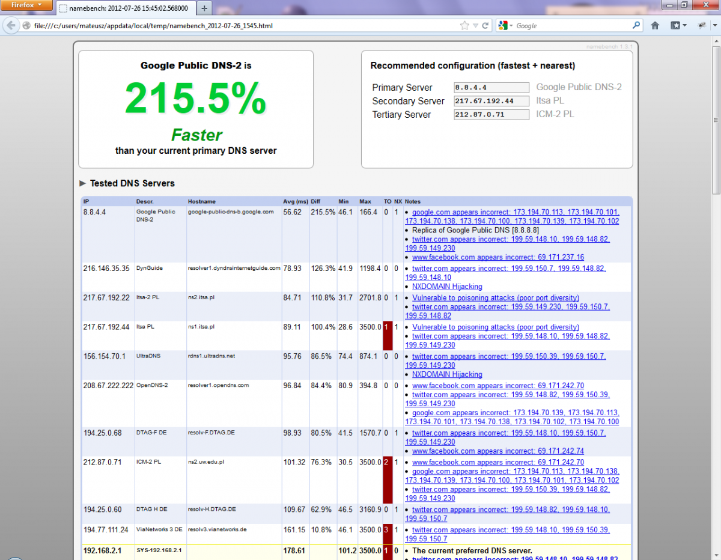Bookmark this page with the star icon

[x=464, y=26]
